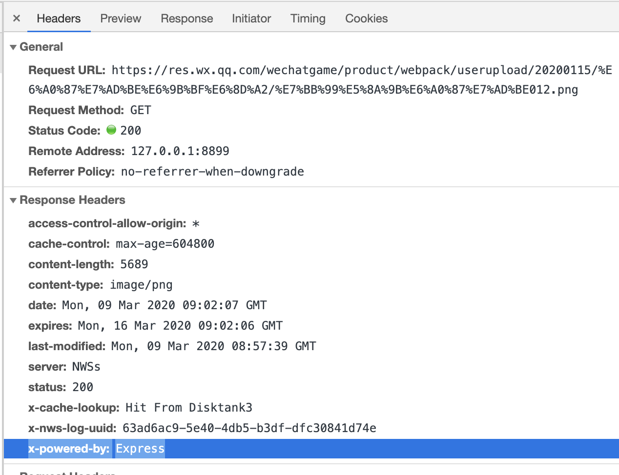This screenshot has height=475, width=619.
Task: Show the Cookies tab
Action: [x=367, y=19]
